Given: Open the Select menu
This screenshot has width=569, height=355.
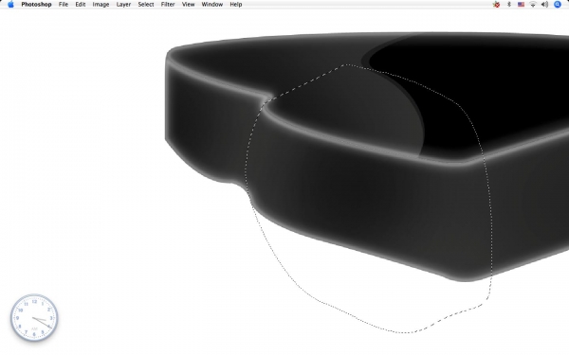Looking at the screenshot, I should coord(146,5).
